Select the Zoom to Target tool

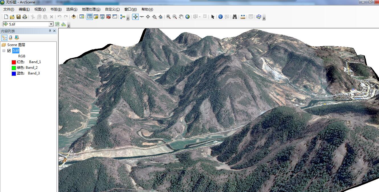154,17
